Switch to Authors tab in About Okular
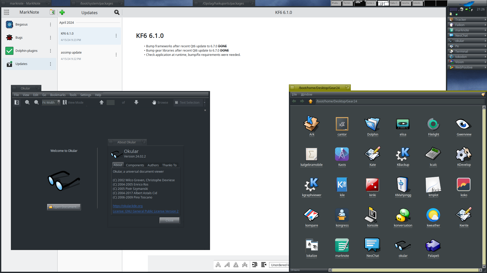 click(153, 165)
